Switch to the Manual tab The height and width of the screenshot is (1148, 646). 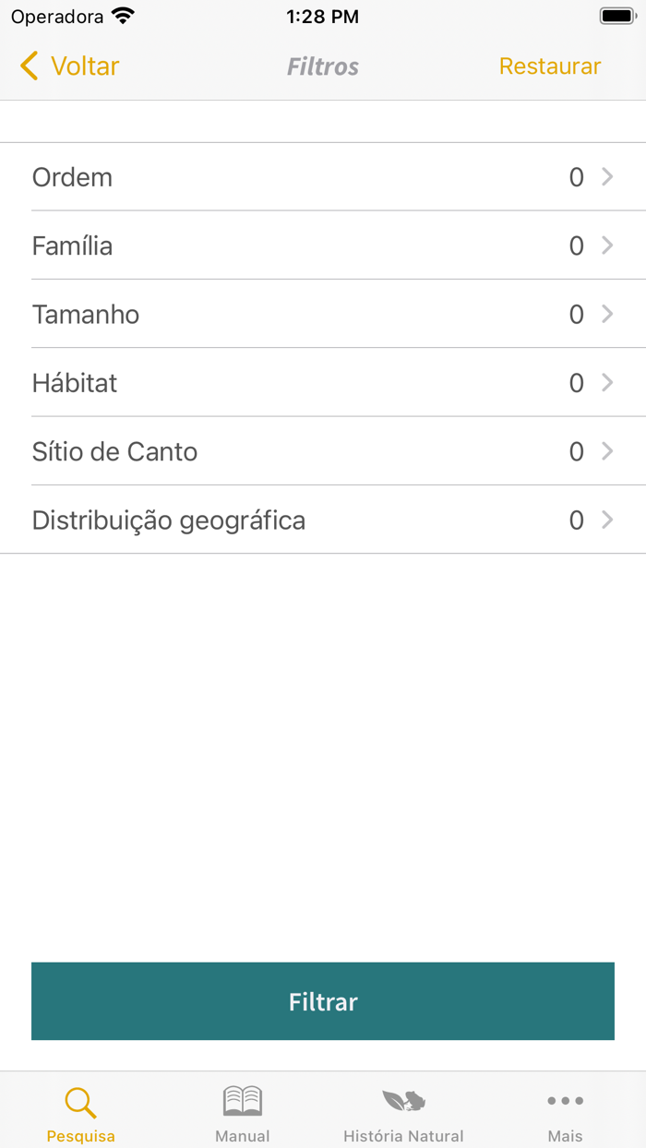coord(242,1112)
